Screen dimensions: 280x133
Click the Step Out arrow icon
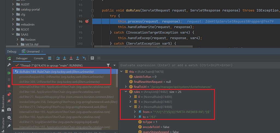tap(78, 58)
